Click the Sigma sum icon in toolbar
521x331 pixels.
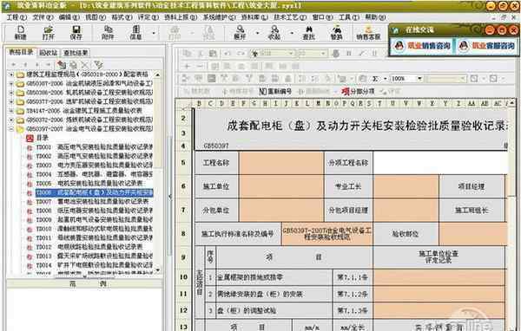(375, 79)
